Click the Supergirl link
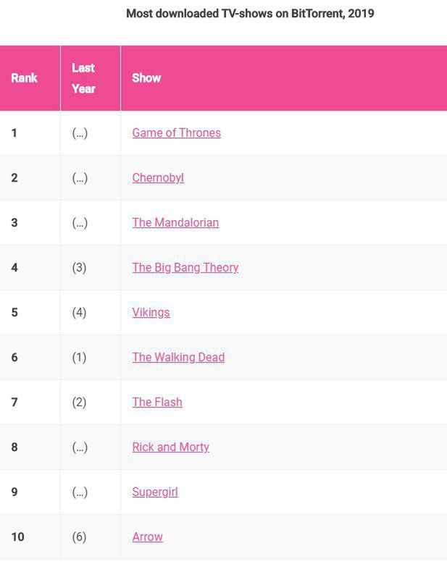This screenshot has height=564, width=447. click(155, 492)
